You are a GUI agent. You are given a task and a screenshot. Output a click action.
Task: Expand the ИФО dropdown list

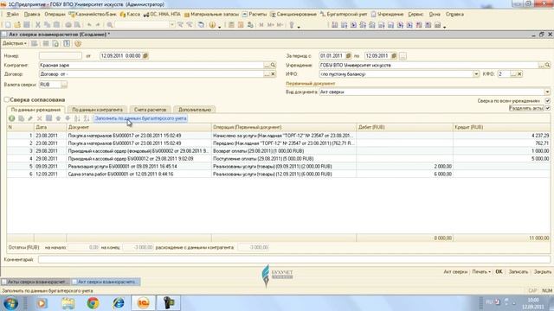(x=476, y=74)
